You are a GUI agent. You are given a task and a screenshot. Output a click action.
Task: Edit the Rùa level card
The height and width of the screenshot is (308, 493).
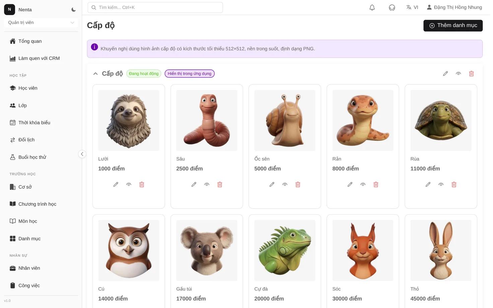[428, 184]
